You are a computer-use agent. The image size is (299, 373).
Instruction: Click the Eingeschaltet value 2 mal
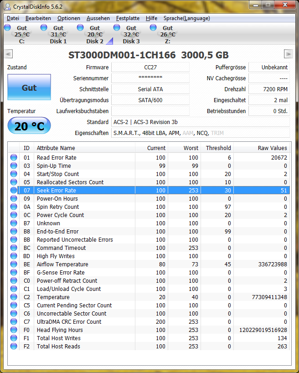point(269,100)
